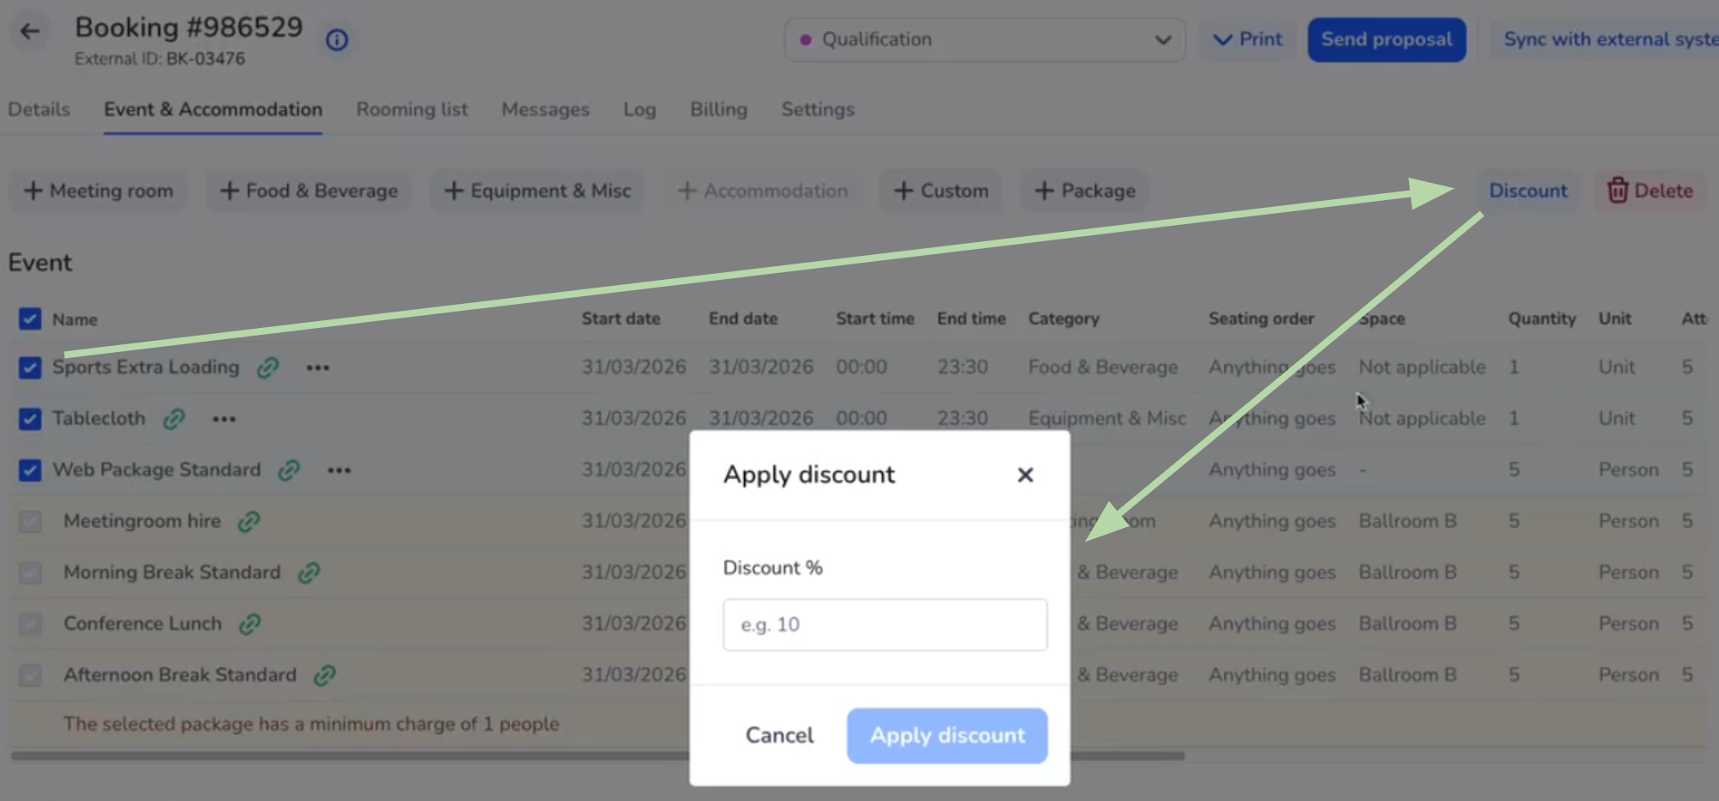
Task: Open the Print dropdown menu
Action: click(x=1247, y=39)
